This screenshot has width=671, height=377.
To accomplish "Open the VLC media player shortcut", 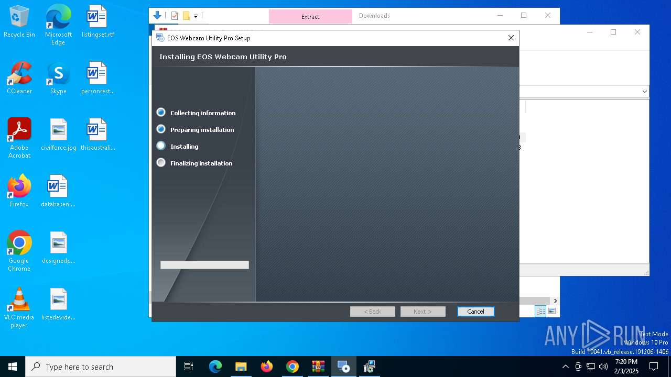I will (19, 308).
